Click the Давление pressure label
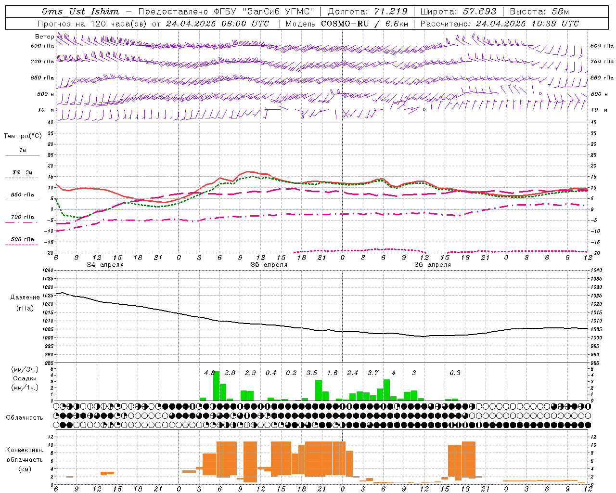Image resolution: width=616 pixels, height=493 pixels. click(x=25, y=298)
